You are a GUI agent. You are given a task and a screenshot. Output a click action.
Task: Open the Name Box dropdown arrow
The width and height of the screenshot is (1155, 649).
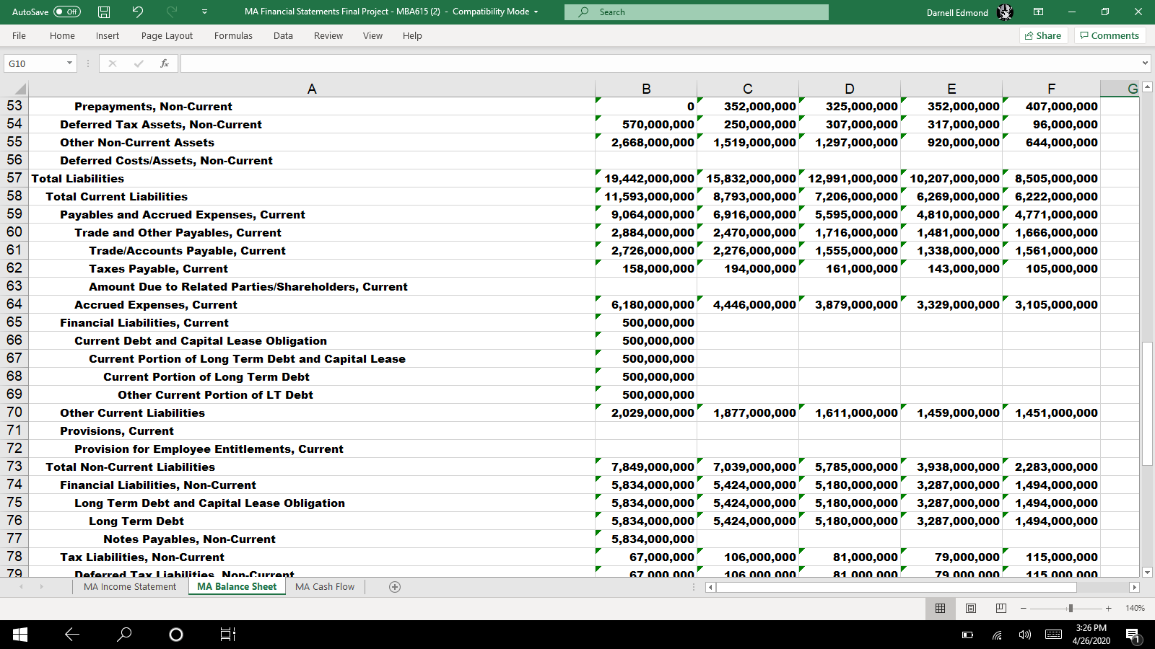[x=69, y=63]
